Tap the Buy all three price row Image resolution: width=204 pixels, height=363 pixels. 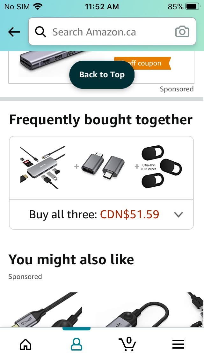pyautogui.click(x=94, y=214)
